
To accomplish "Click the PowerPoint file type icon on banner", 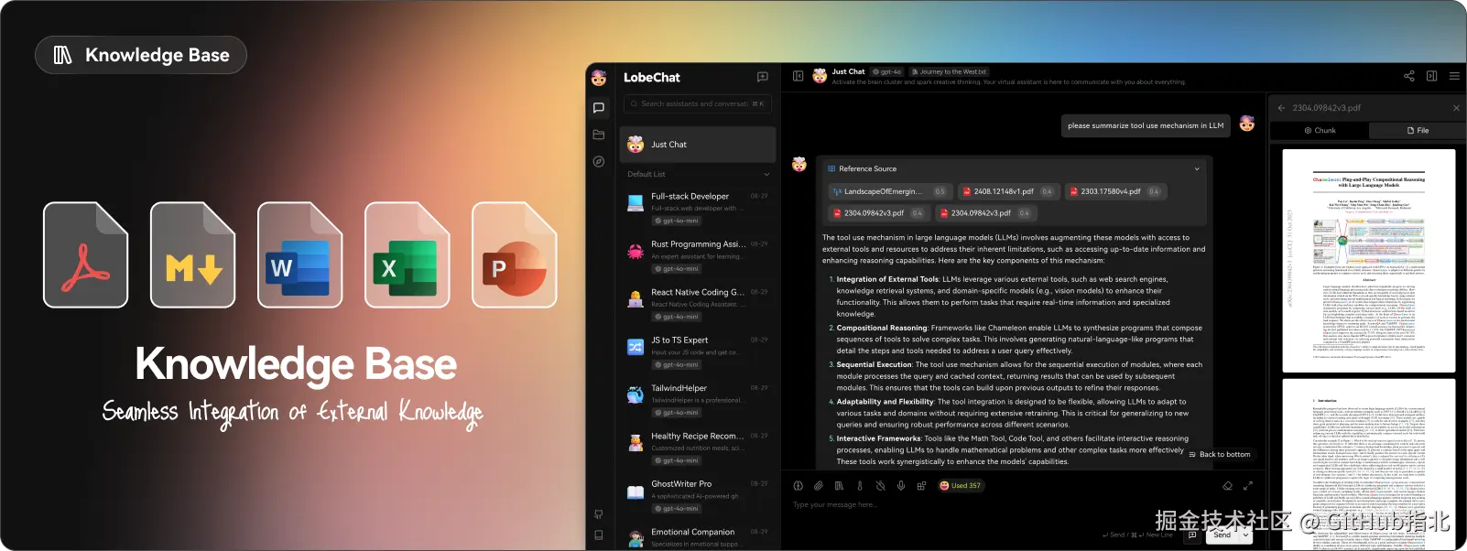I will click(x=515, y=255).
